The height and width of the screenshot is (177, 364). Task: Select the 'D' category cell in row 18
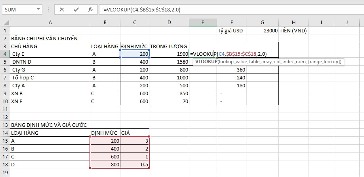tap(50, 164)
